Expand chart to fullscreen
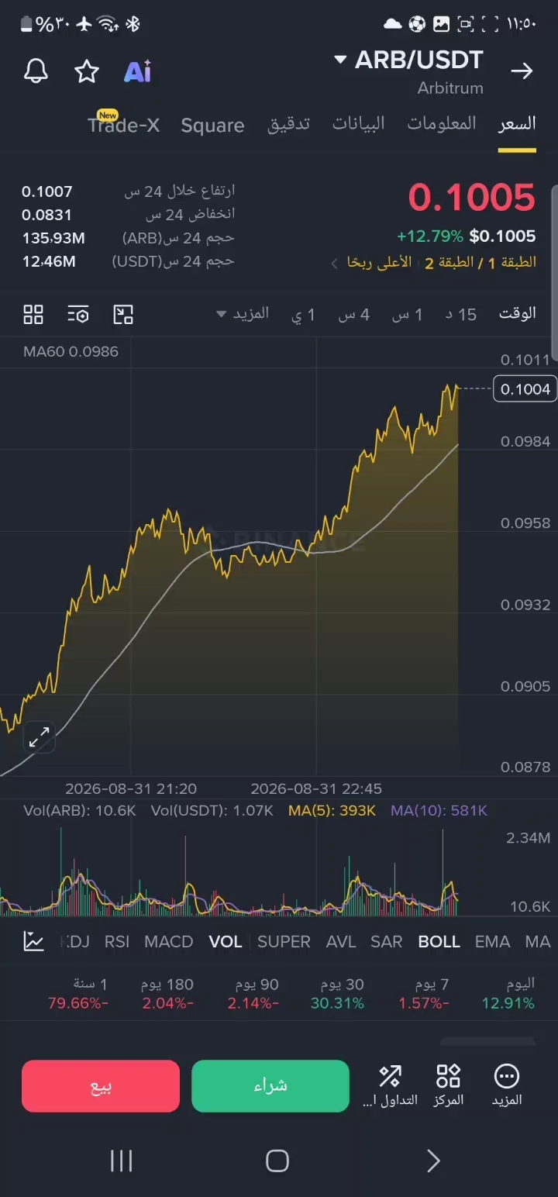 point(39,736)
